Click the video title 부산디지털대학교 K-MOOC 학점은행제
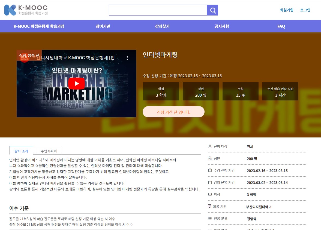The width and height of the screenshot is (321, 230). point(75,58)
